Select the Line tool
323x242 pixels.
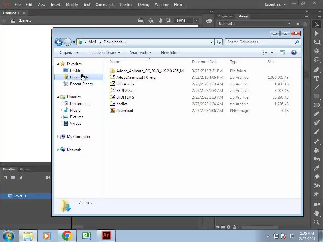[317, 87]
